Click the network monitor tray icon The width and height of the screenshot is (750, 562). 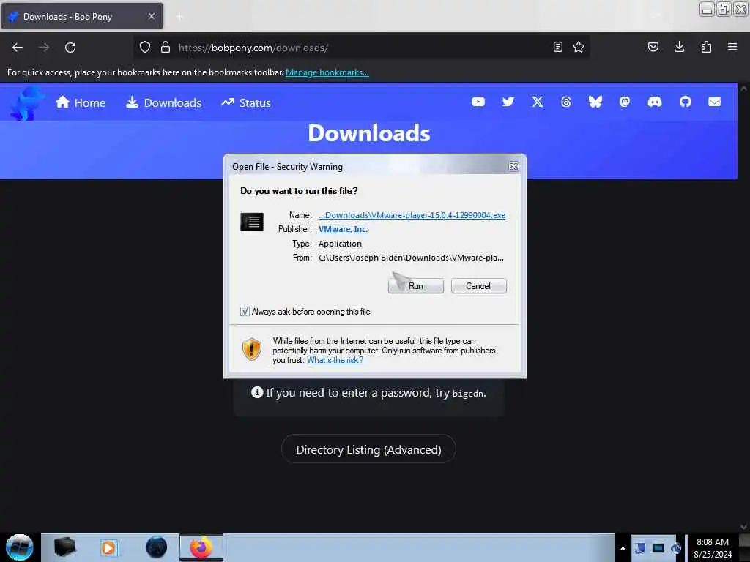(658, 548)
